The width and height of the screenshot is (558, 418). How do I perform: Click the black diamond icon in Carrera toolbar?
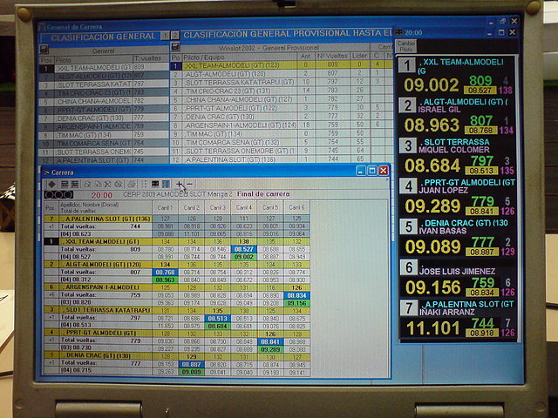tap(52, 184)
